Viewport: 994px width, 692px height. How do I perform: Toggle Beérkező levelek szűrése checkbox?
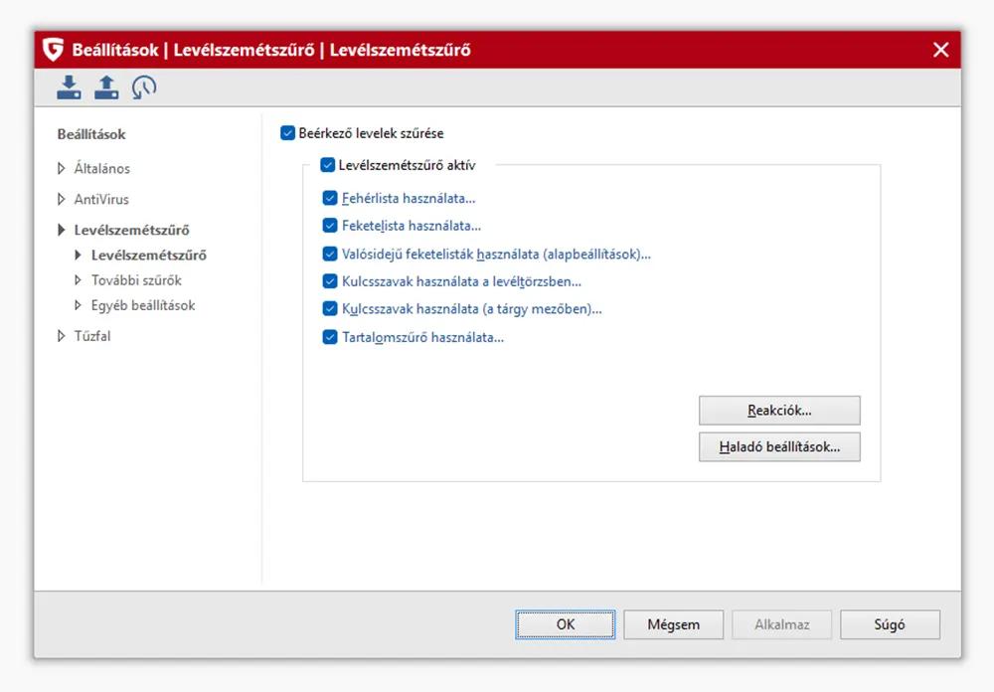(288, 132)
